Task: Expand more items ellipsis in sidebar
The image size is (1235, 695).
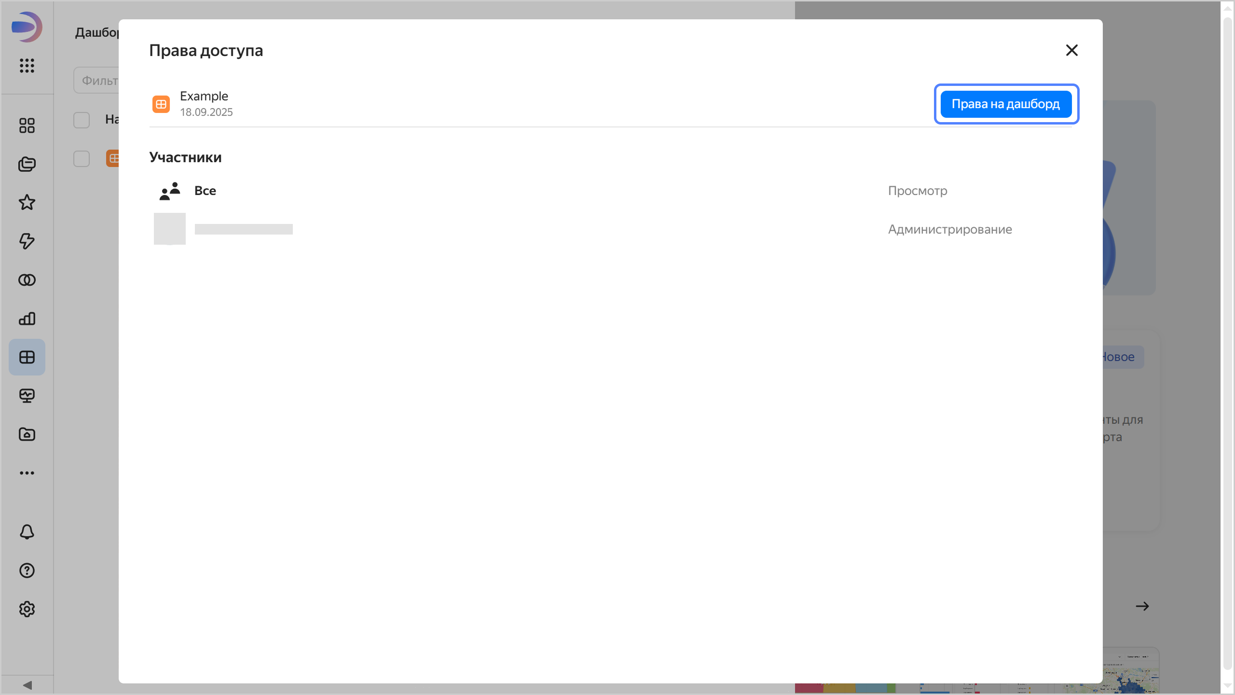Action: pyautogui.click(x=27, y=473)
